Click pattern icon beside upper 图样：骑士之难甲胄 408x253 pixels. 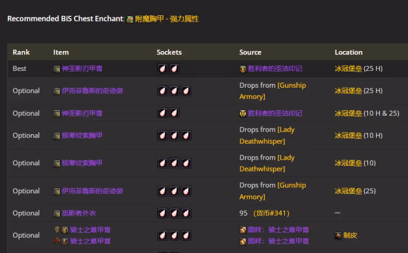click(243, 230)
